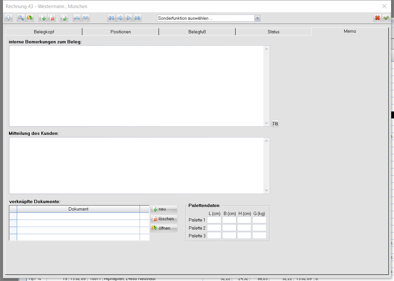
Task: Click the Mitteilung des Kunden scroll-up arrow
Action: 266,140
